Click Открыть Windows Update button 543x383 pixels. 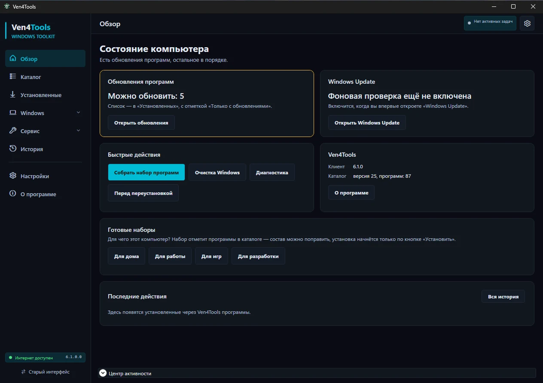point(367,122)
